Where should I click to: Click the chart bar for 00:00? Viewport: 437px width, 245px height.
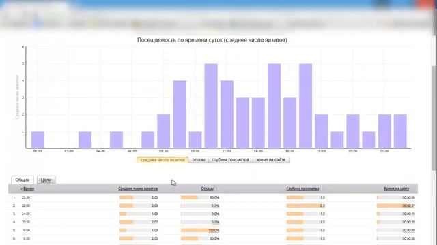pos(38,140)
